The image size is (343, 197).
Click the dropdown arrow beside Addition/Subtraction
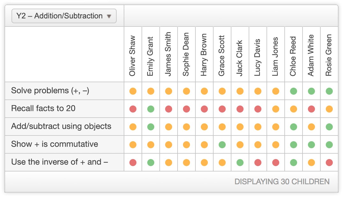(109, 16)
